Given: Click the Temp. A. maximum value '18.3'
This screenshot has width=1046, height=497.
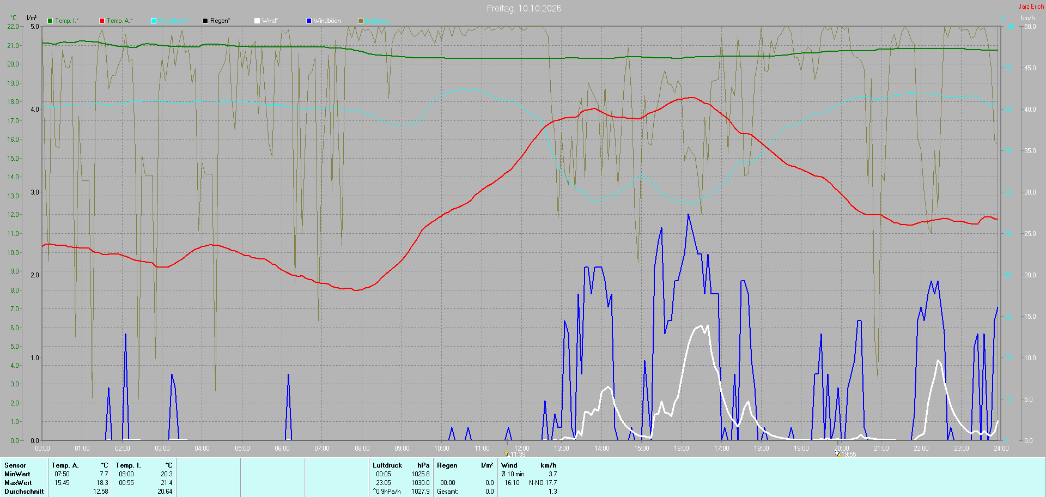Looking at the screenshot, I should click(102, 483).
